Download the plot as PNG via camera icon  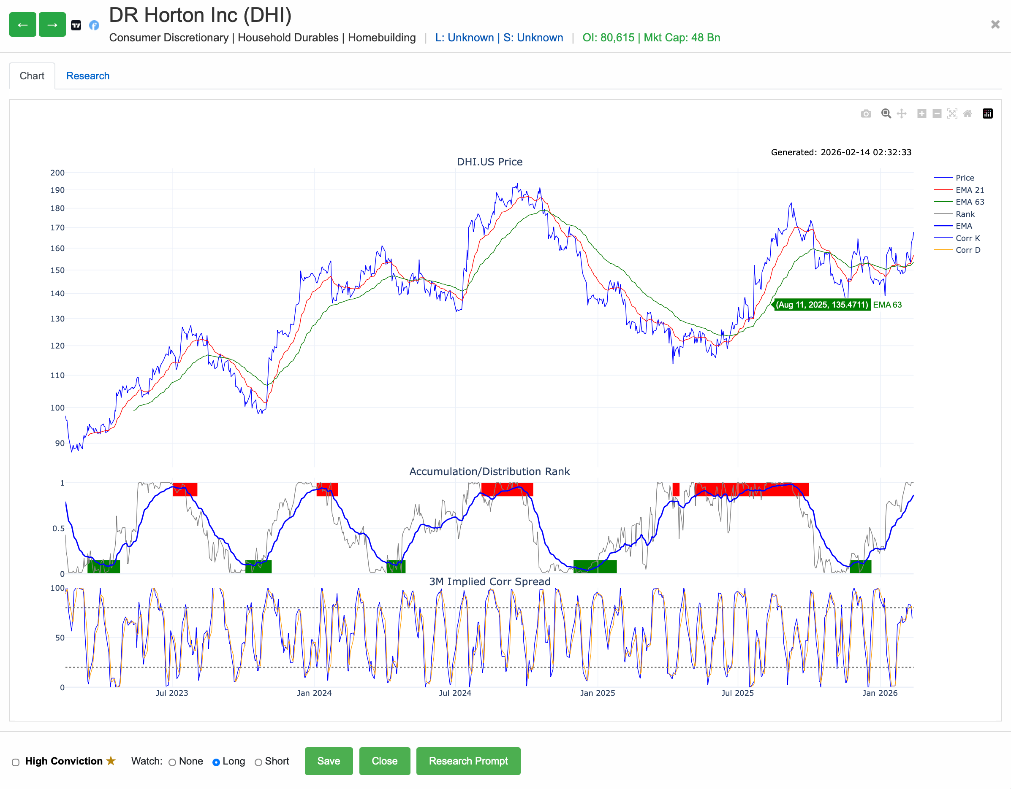point(866,114)
